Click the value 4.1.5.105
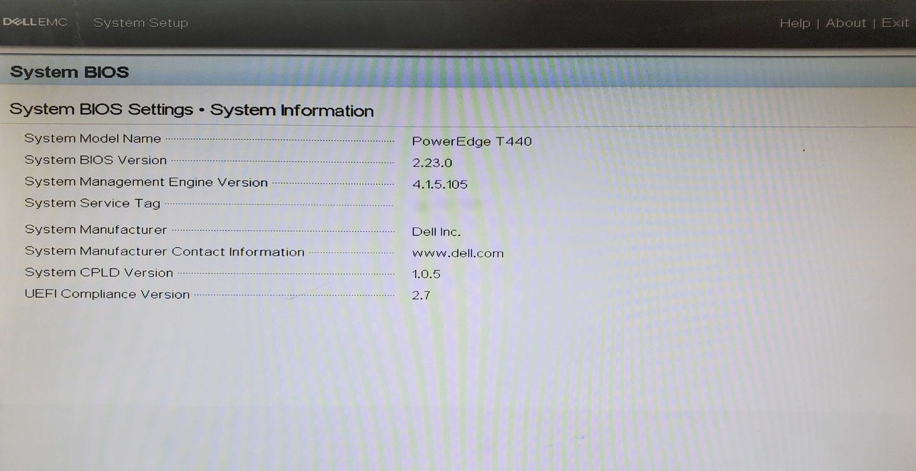 [x=440, y=184]
